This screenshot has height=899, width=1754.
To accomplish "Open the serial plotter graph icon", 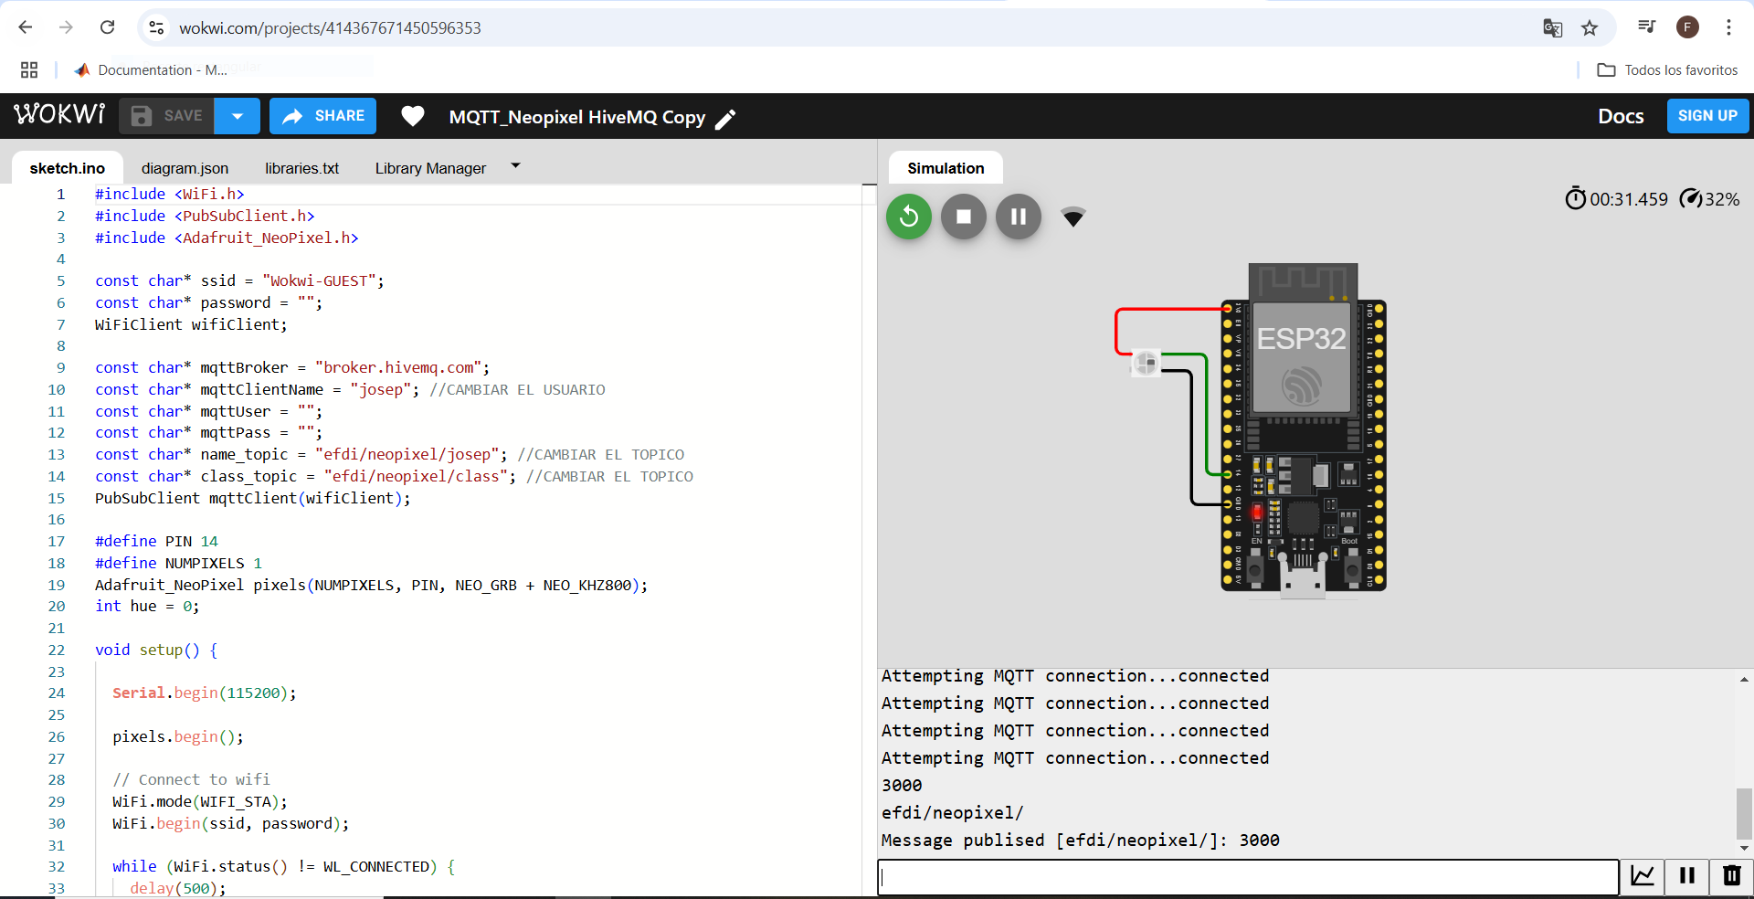I will pos(1643,876).
